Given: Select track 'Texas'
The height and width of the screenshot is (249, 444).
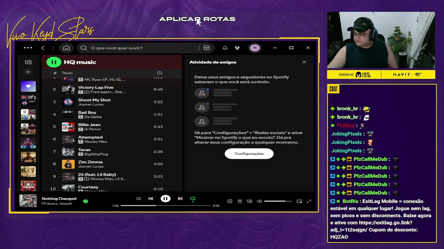Looking at the screenshot, I should 84,150.
